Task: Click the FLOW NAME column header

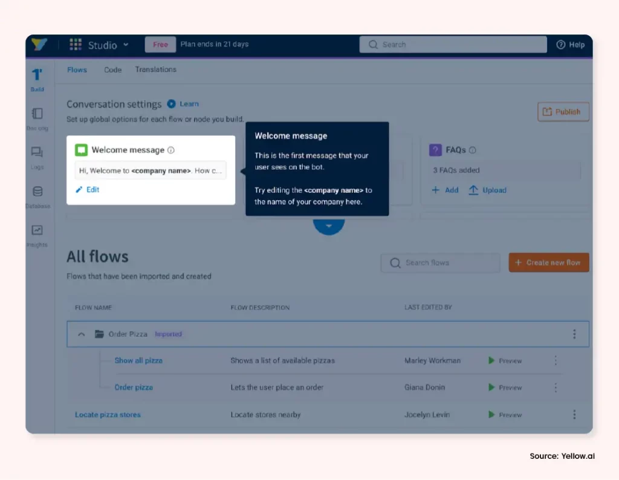Action: coord(93,308)
